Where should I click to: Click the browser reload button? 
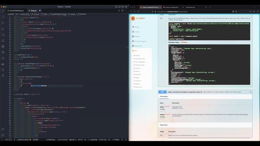coord(138,12)
